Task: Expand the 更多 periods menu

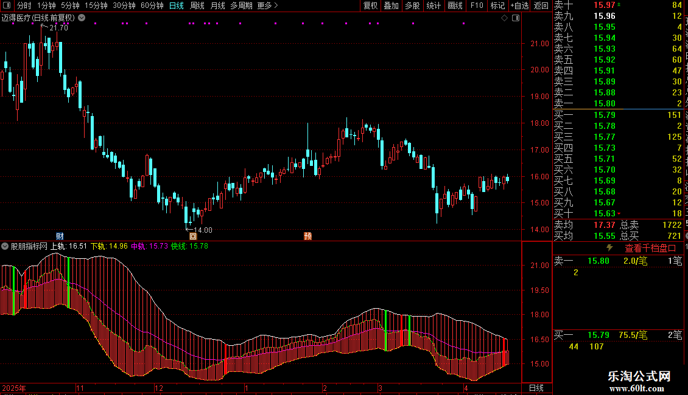Action: point(267,5)
